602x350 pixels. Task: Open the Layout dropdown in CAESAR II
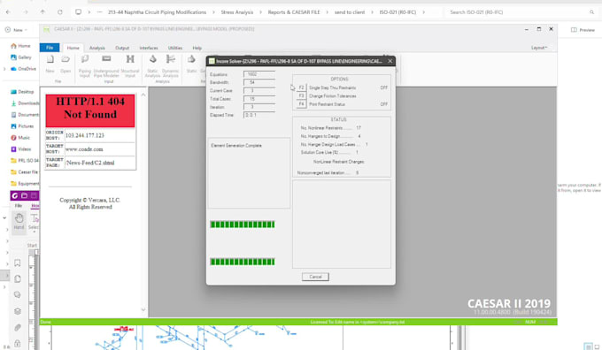pos(539,48)
